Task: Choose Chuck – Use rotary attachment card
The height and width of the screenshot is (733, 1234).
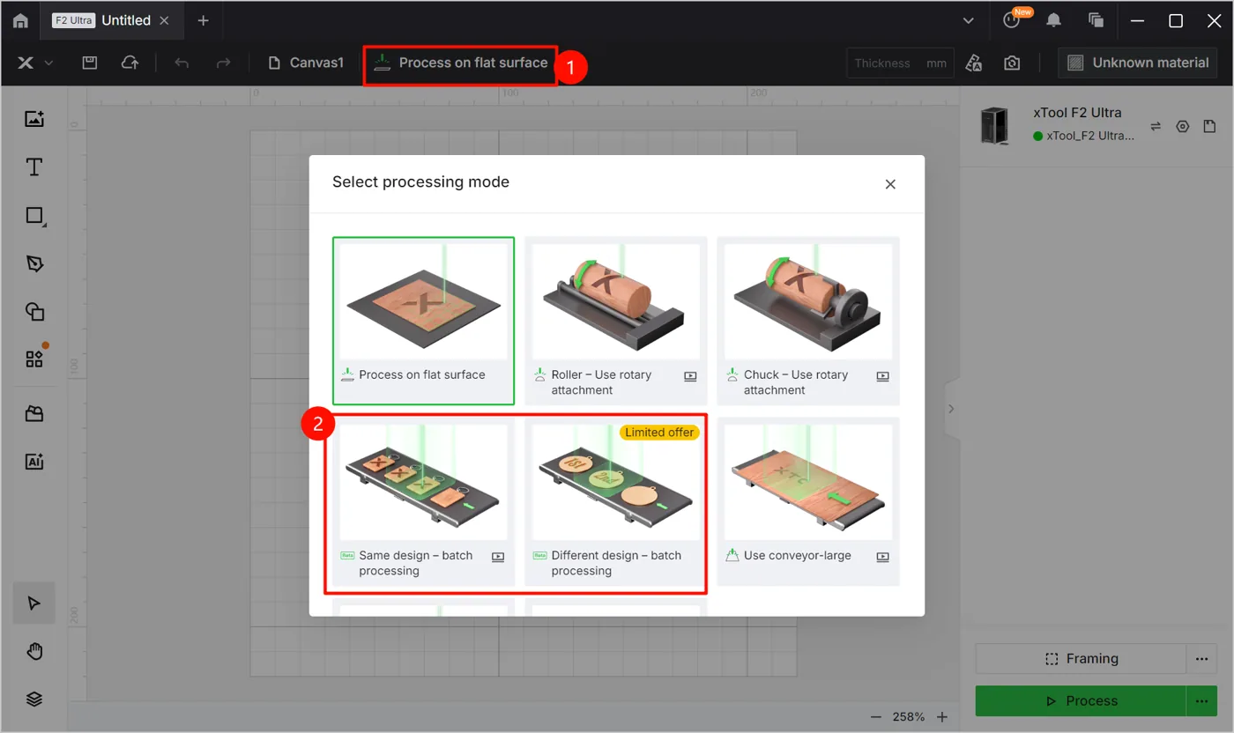Action: pyautogui.click(x=808, y=321)
